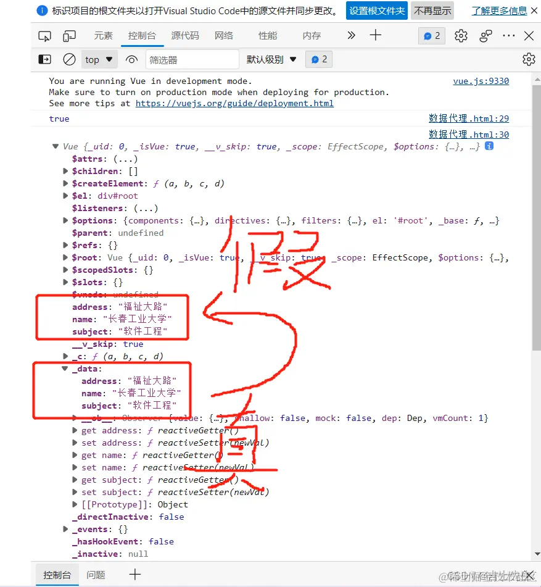Switch to the 问题 tab at bottom
541x587 pixels.
96,574
